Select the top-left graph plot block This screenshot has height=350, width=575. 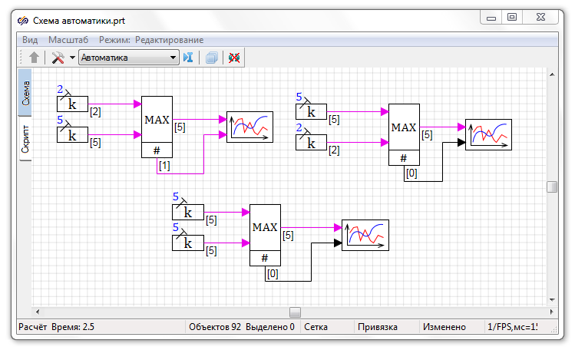(249, 127)
